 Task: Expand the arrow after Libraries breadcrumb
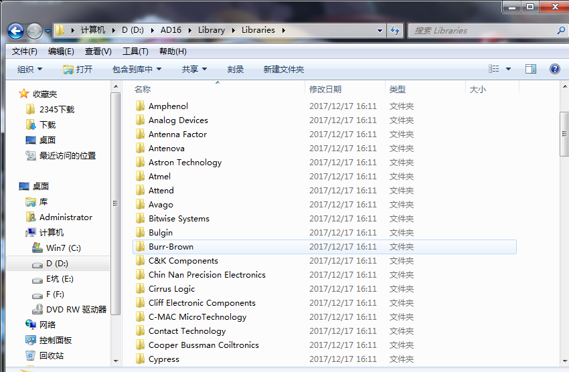(283, 31)
